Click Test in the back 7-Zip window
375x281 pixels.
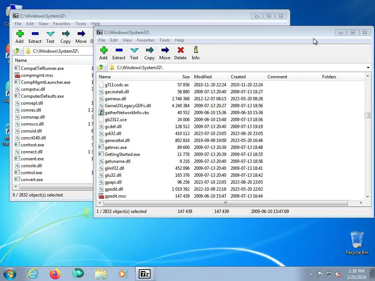point(50,37)
